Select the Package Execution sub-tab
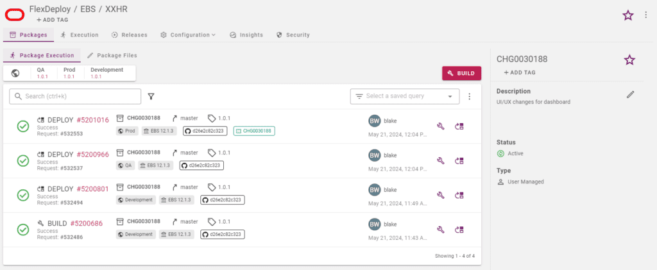 (x=42, y=55)
